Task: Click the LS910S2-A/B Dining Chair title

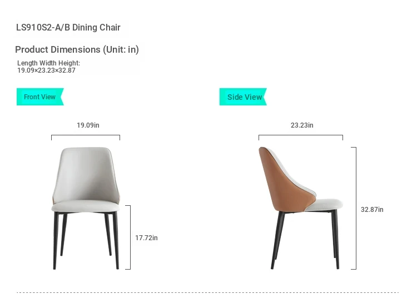Action: [68, 27]
